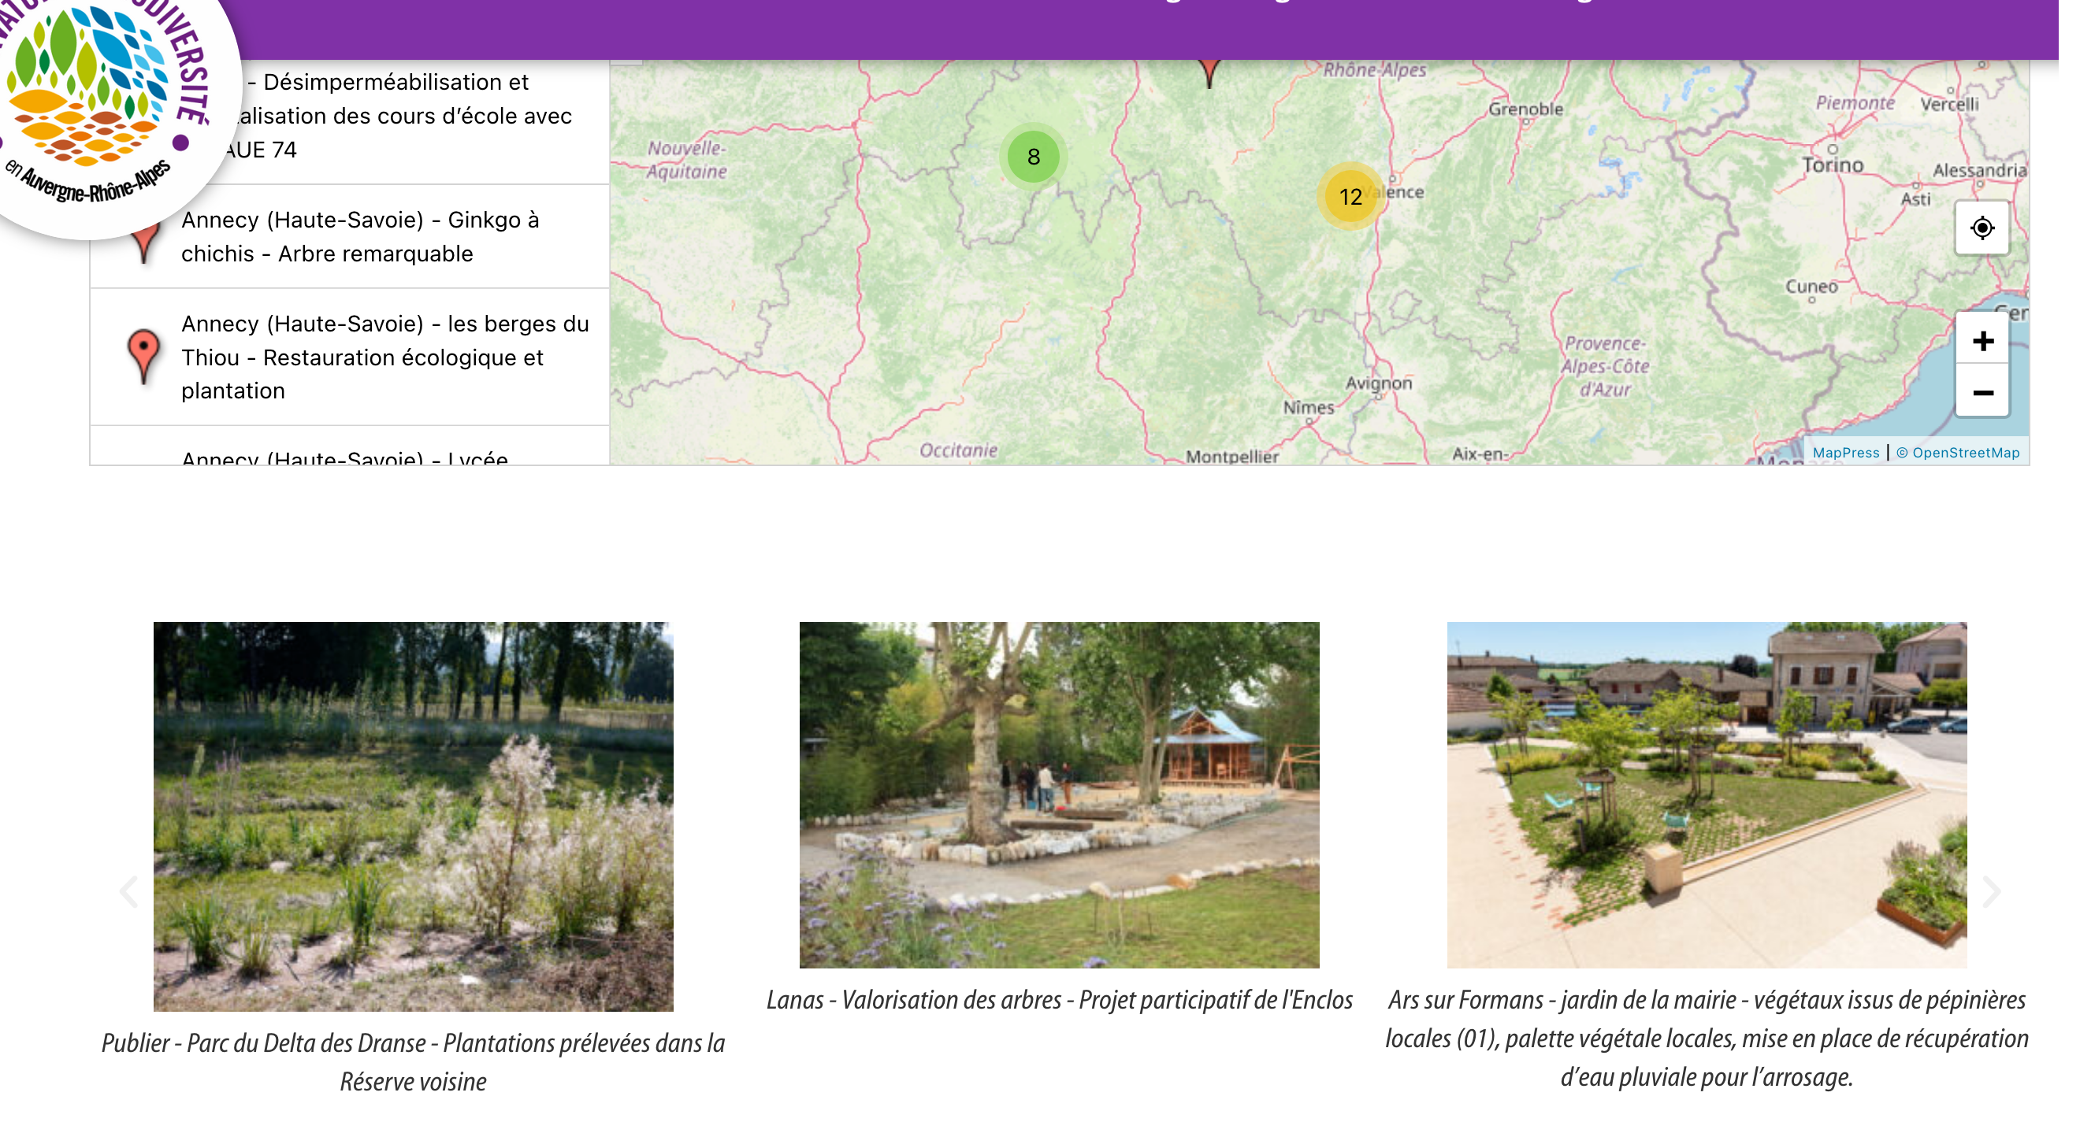Viewport: 2080px width, 1122px height.
Task: Open the Parc du Delta des Dranse photo
Action: pos(414,816)
